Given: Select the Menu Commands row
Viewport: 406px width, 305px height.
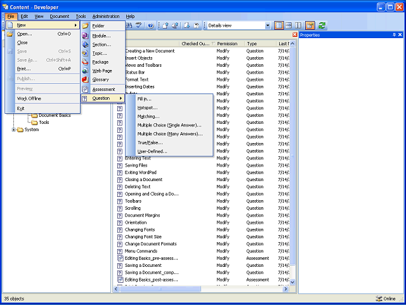Looking at the screenshot, I should pos(202,251).
